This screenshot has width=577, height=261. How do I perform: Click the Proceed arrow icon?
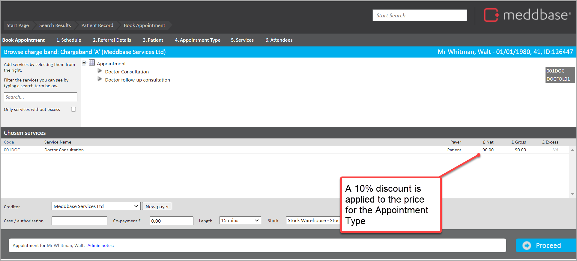coord(527,245)
